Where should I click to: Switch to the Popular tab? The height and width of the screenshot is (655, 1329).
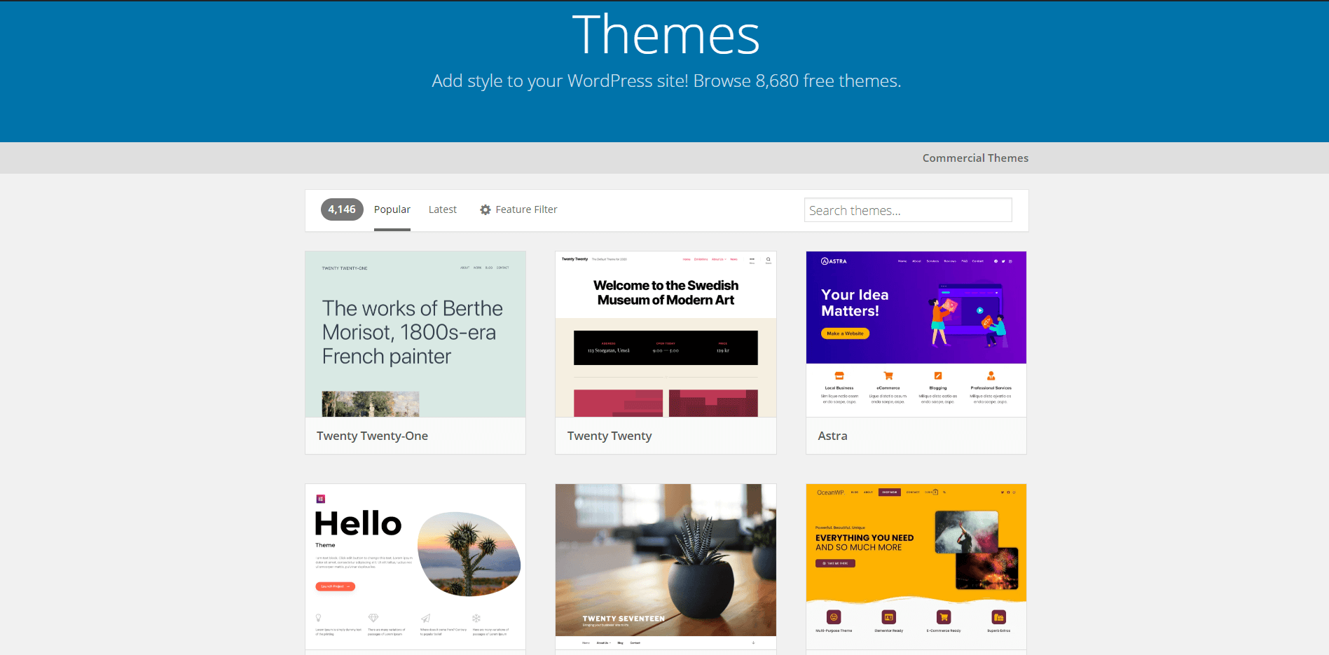pyautogui.click(x=392, y=209)
